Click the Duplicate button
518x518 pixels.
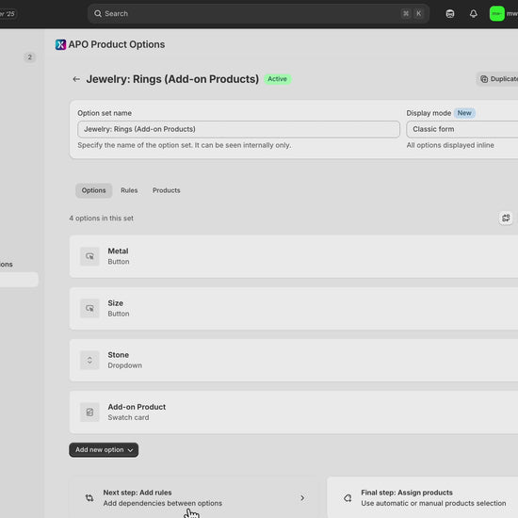click(497, 79)
